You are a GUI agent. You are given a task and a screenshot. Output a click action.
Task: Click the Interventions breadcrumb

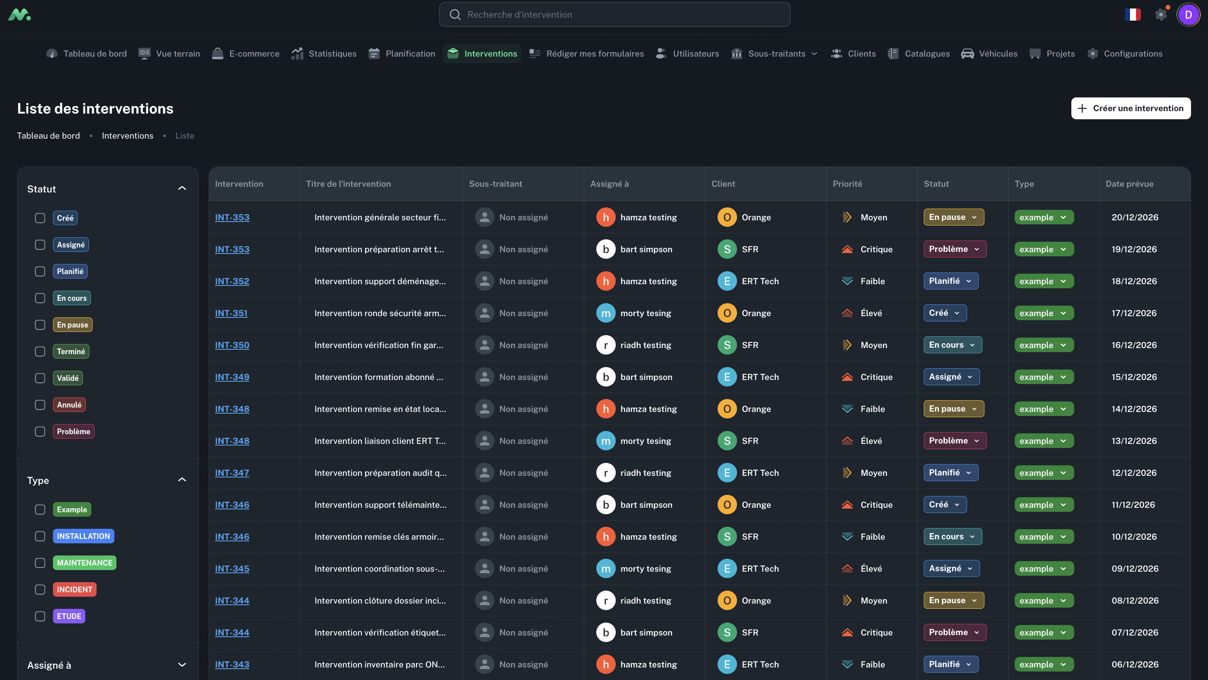128,135
